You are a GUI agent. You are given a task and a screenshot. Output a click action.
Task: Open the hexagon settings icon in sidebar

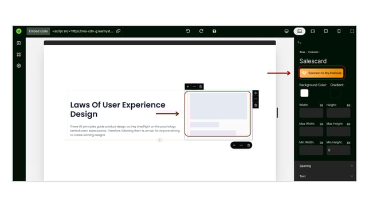point(19,66)
